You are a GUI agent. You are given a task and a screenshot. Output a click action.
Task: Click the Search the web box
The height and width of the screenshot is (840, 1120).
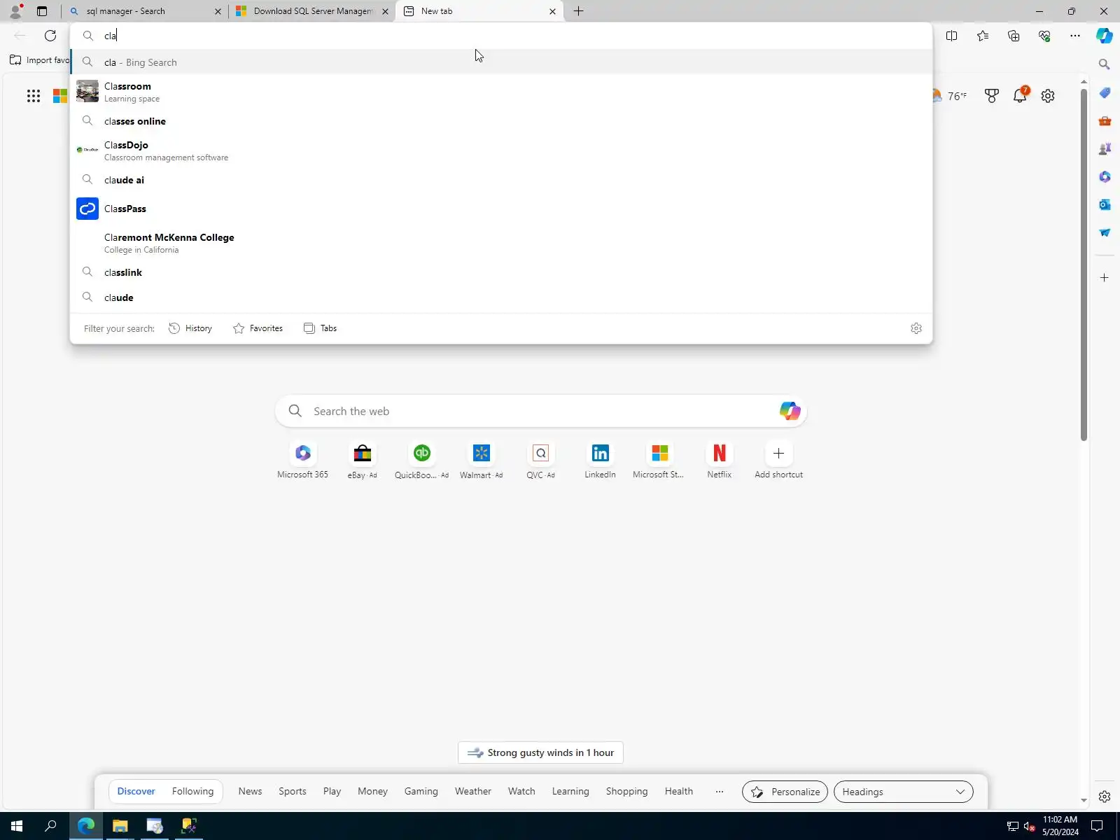(x=540, y=411)
